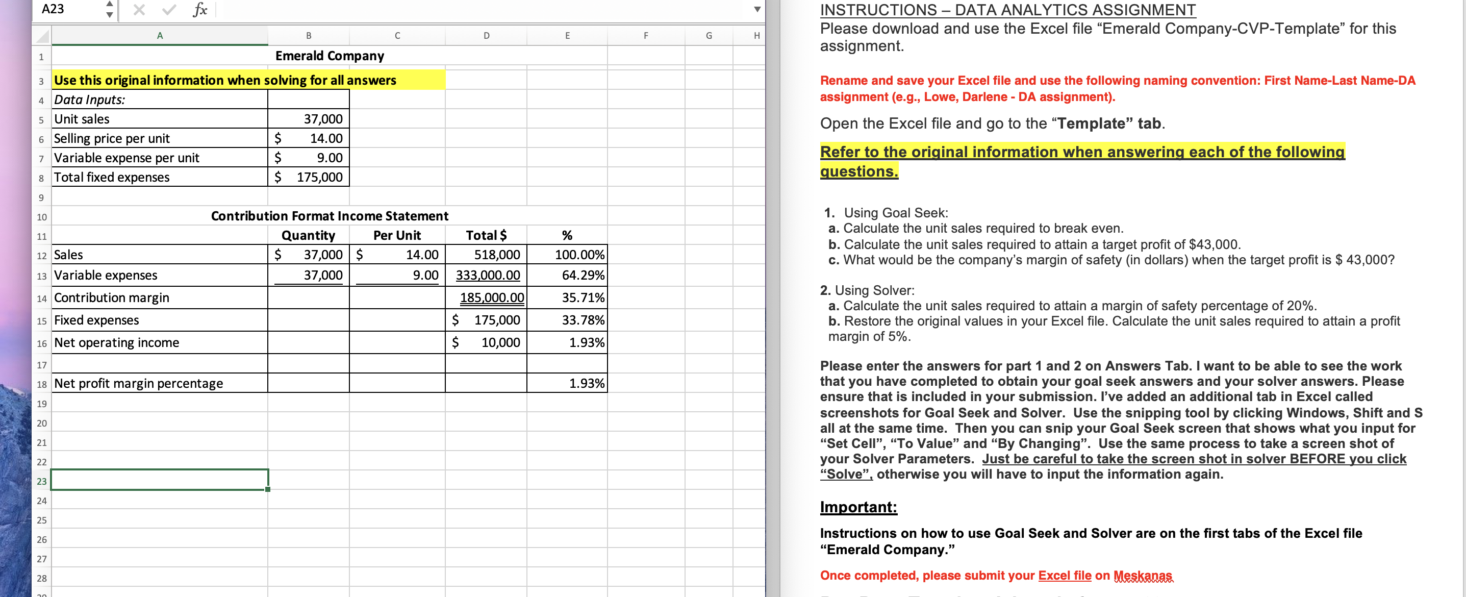Screen dimensions: 1466x597
Task: Click the Select All corner triangle
Action: coord(43,36)
